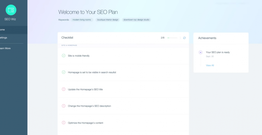The height and width of the screenshot is (135, 262).
Task: Refresh the checklist with the reload icon
Action: tap(184, 38)
